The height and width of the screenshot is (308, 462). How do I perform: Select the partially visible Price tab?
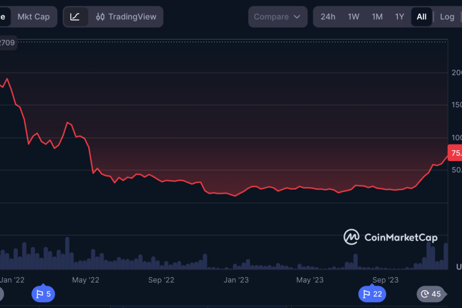tap(3, 17)
